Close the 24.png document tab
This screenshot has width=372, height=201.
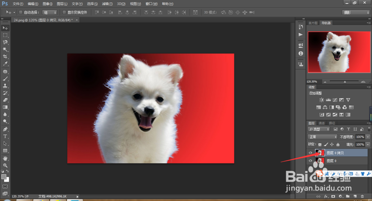click(77, 20)
